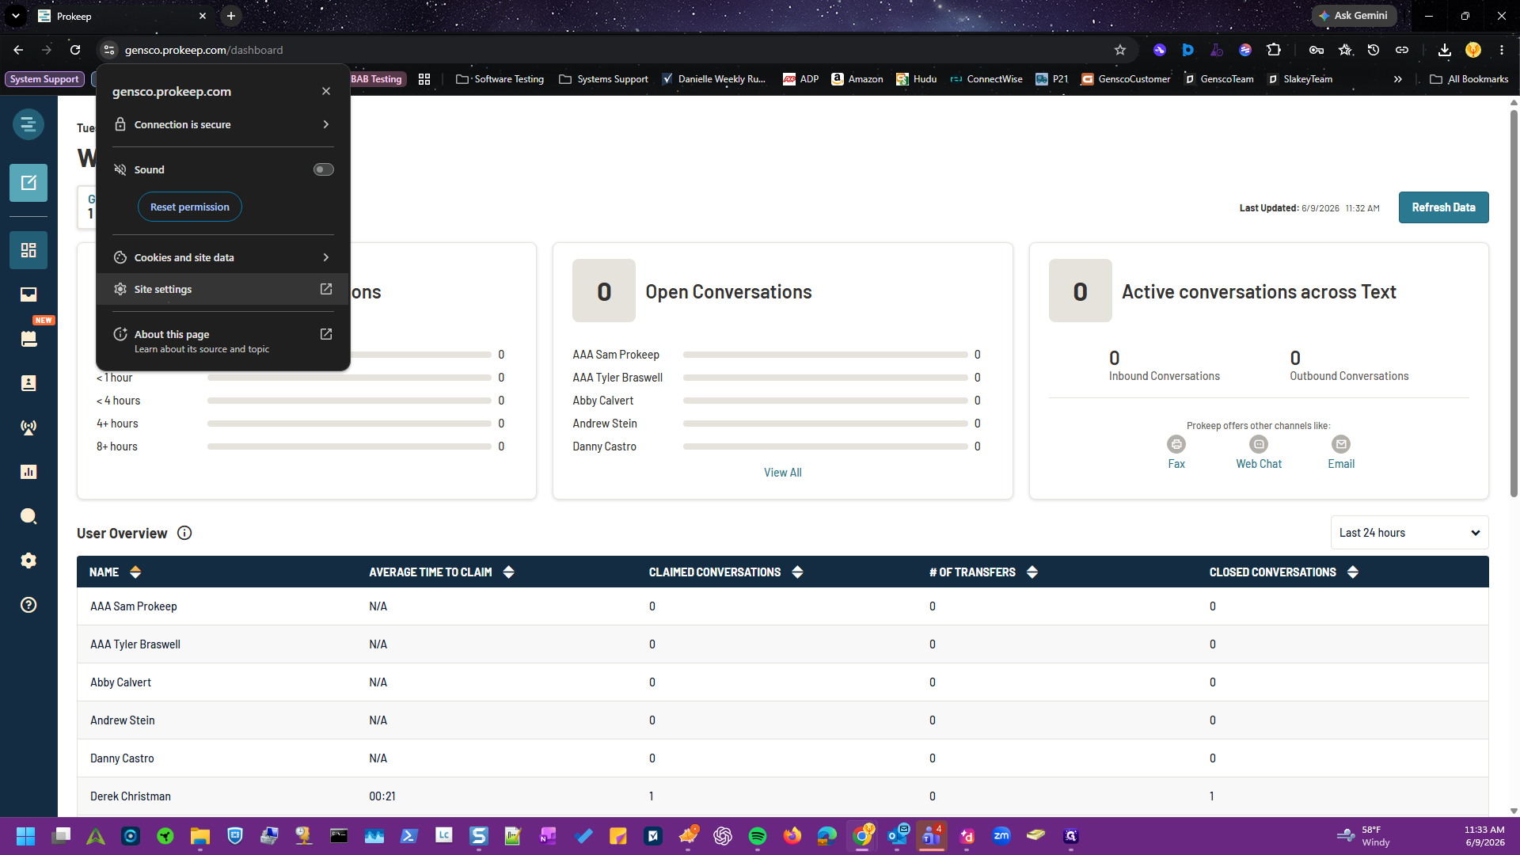The height and width of the screenshot is (855, 1520).
Task: Open the help question mark icon
Action: tap(28, 605)
